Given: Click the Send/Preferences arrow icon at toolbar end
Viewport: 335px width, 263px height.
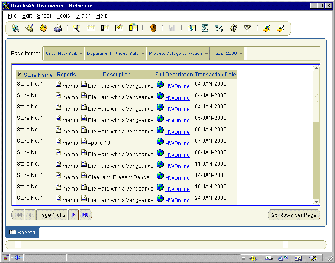Looking at the screenshot, I should [x=281, y=29].
